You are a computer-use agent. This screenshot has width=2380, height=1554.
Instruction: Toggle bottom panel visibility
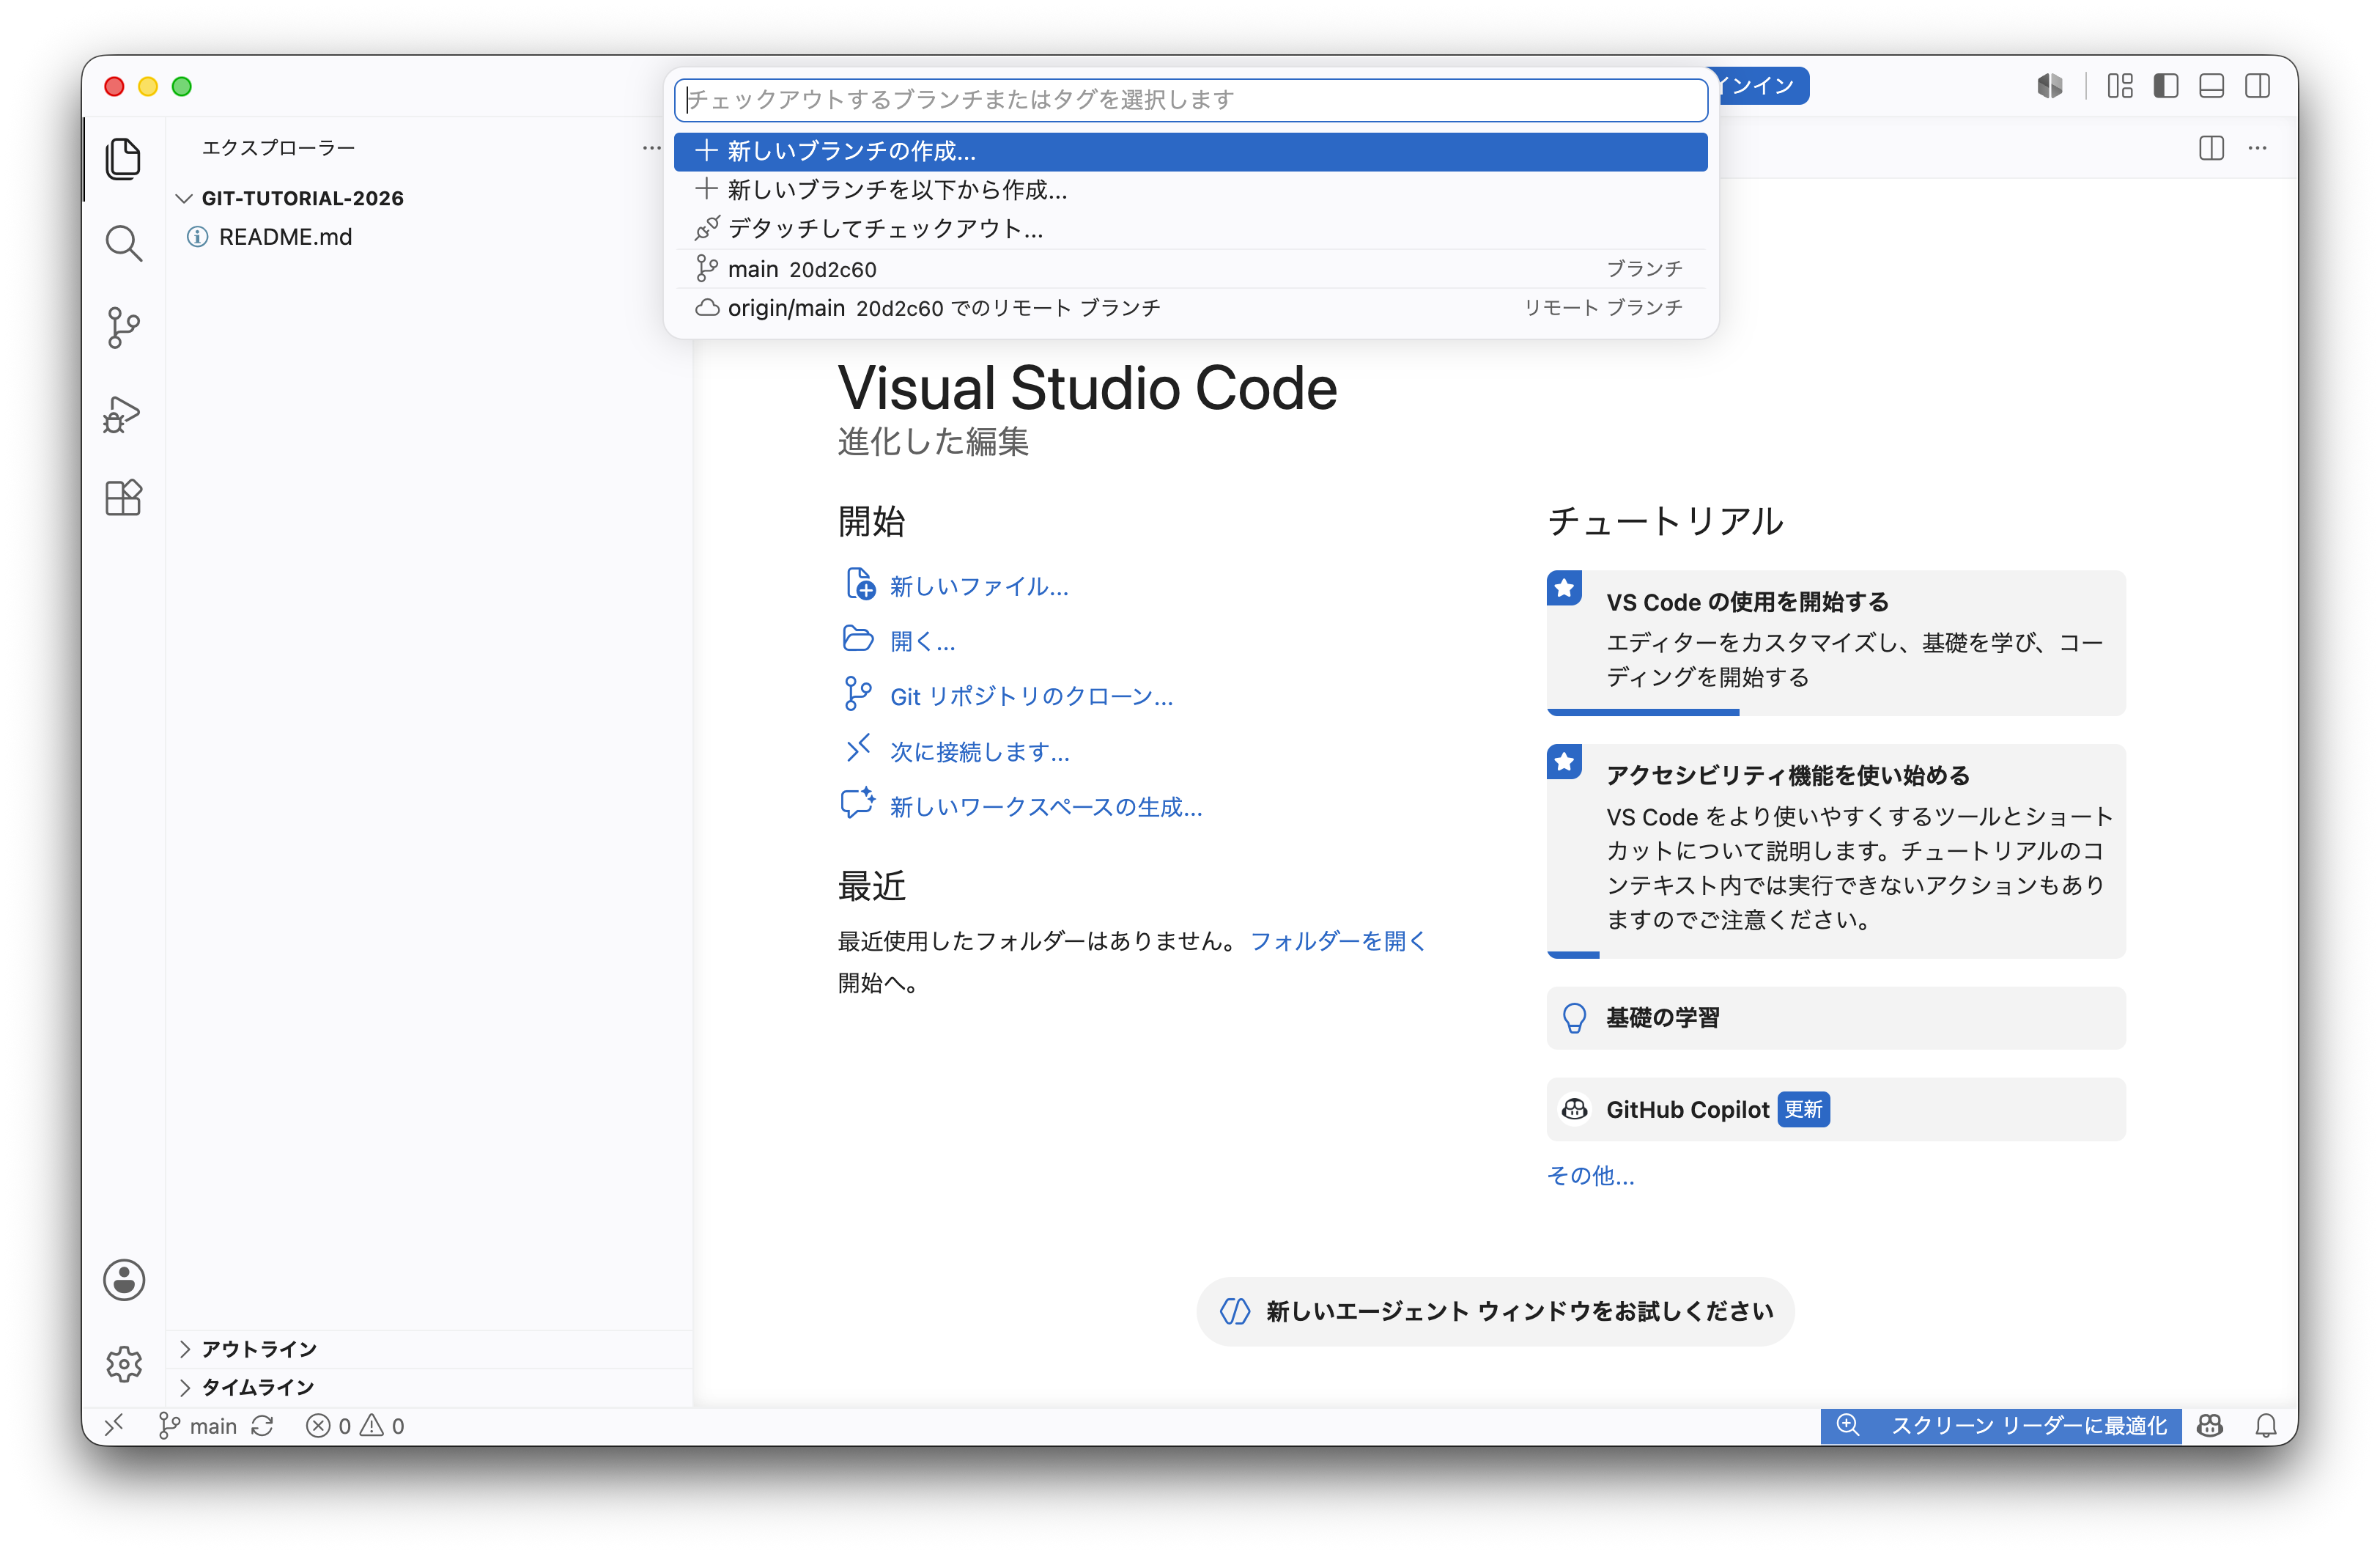[x=2212, y=86]
